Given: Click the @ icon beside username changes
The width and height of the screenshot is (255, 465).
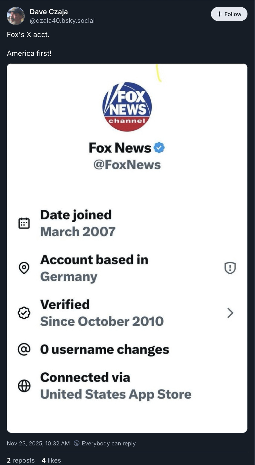Looking at the screenshot, I should [24, 349].
